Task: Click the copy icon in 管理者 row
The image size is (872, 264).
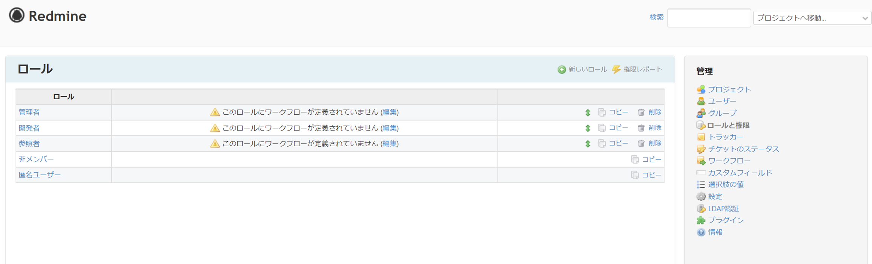Action: (602, 112)
